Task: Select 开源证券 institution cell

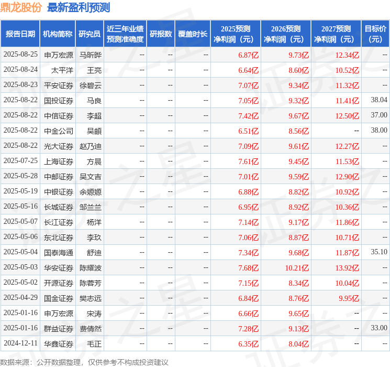Action: pos(59,283)
